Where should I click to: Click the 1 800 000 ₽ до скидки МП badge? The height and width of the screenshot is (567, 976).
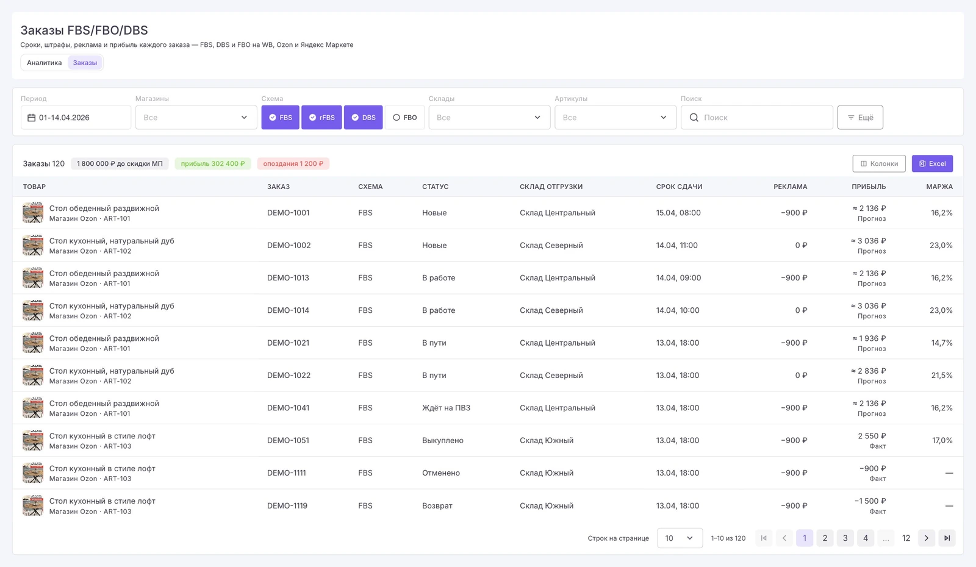tap(120, 163)
